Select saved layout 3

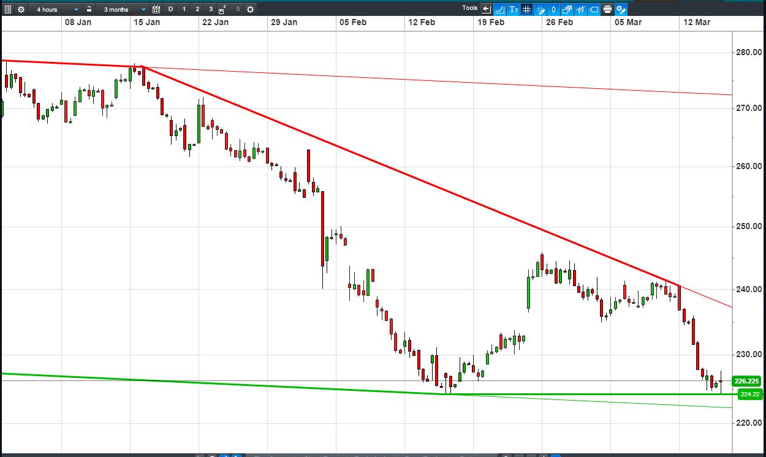[211, 9]
